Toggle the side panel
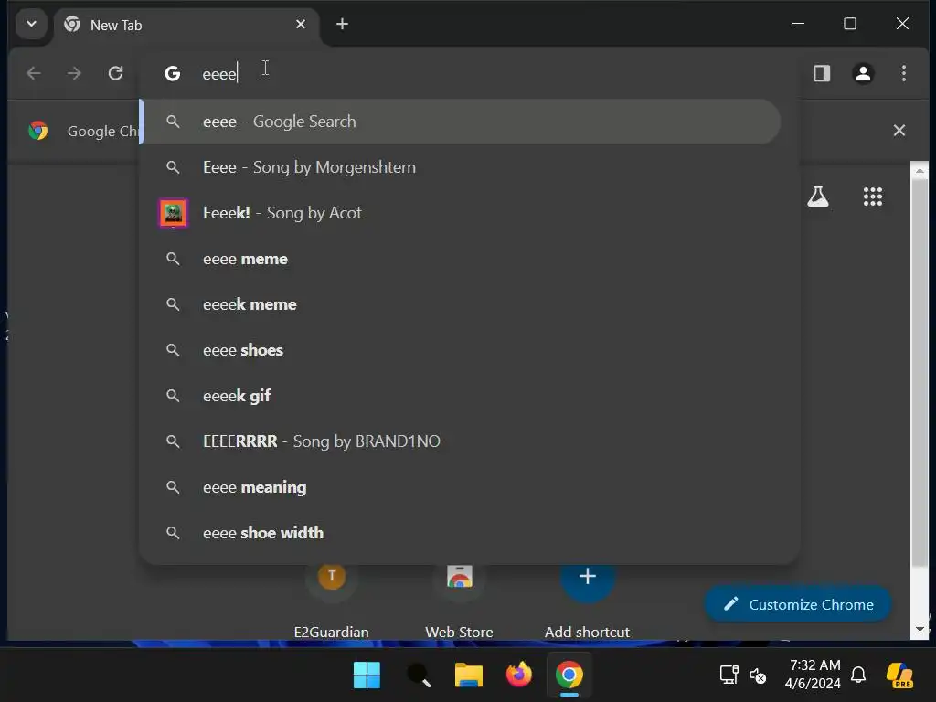 pyautogui.click(x=822, y=73)
